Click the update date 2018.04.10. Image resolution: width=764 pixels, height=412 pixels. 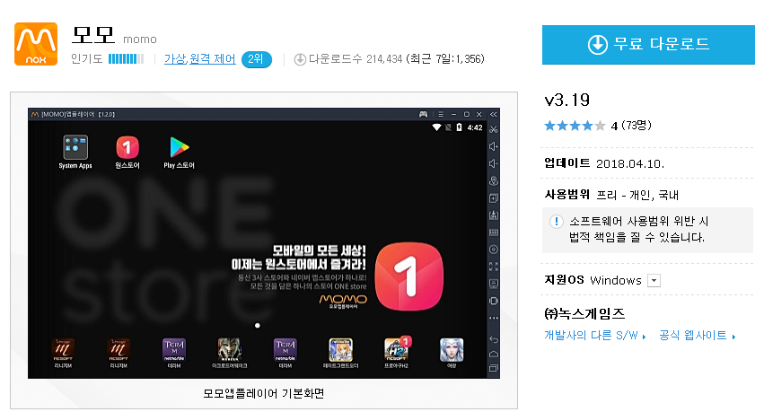[x=630, y=164]
